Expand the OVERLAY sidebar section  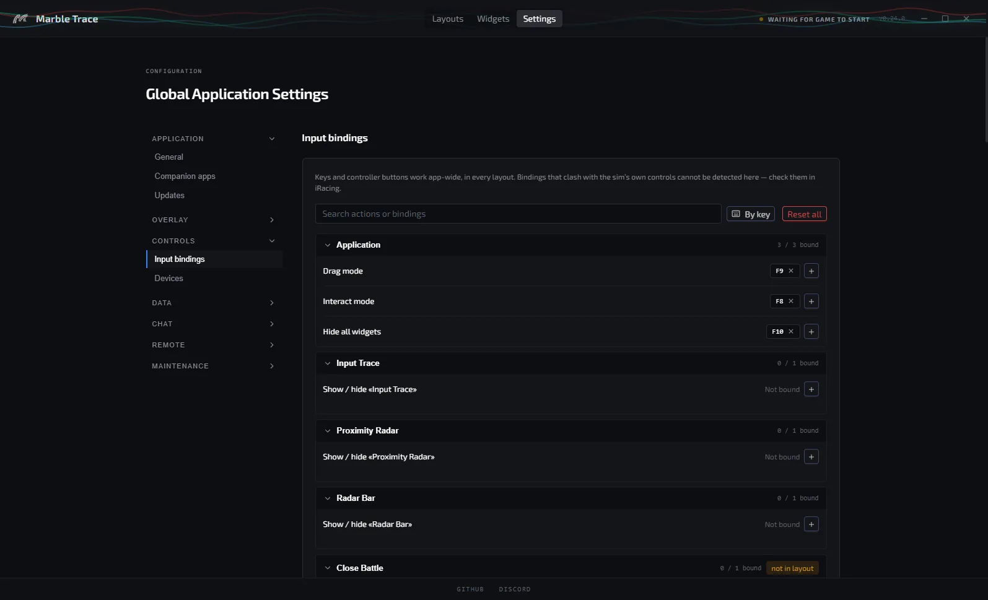pos(214,220)
